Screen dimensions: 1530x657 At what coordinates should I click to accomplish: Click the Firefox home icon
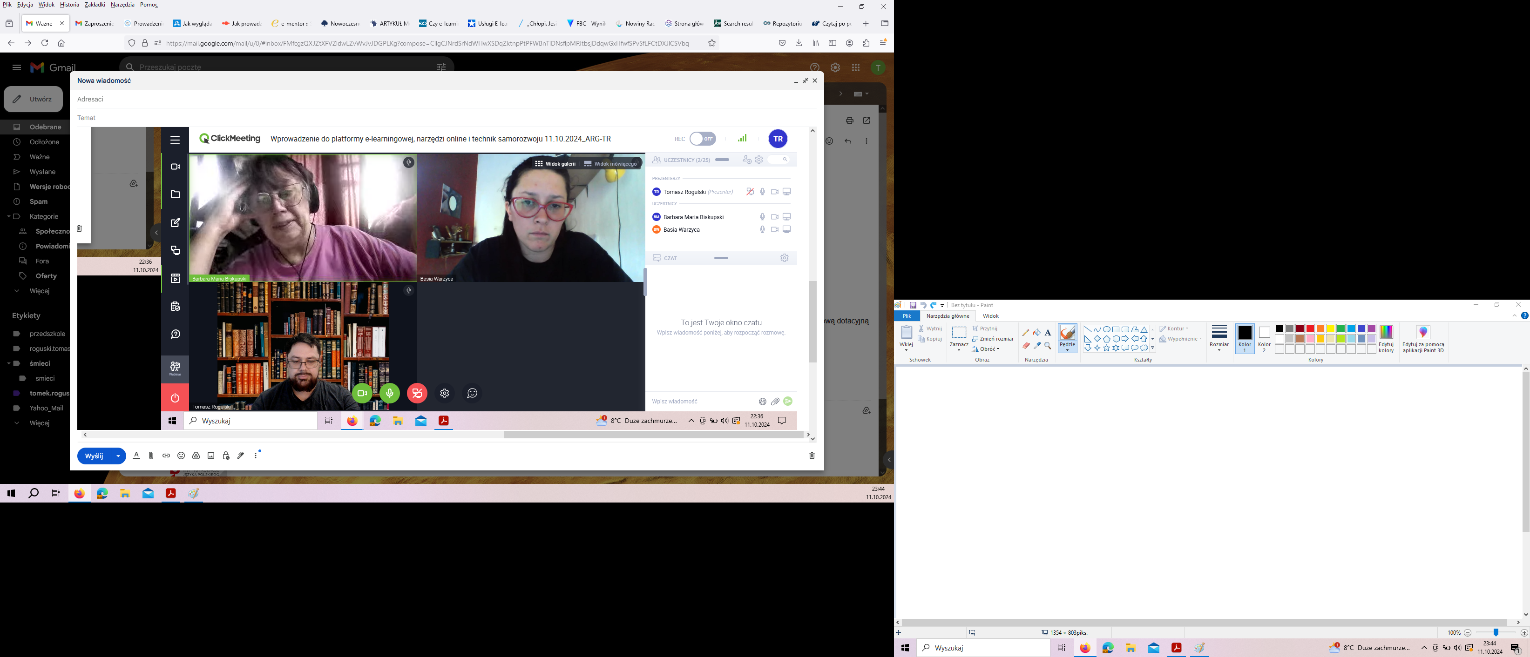point(61,43)
